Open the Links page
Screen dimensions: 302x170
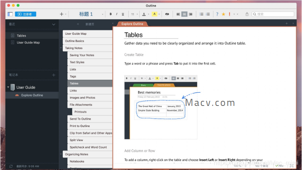pos(90,91)
